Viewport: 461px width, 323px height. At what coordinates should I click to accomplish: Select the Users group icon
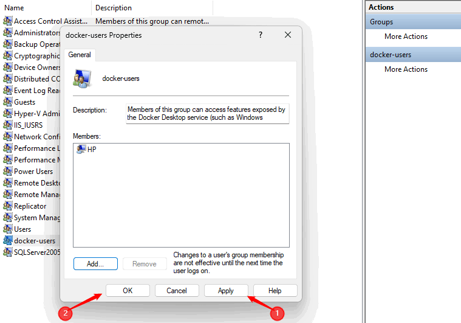8,229
